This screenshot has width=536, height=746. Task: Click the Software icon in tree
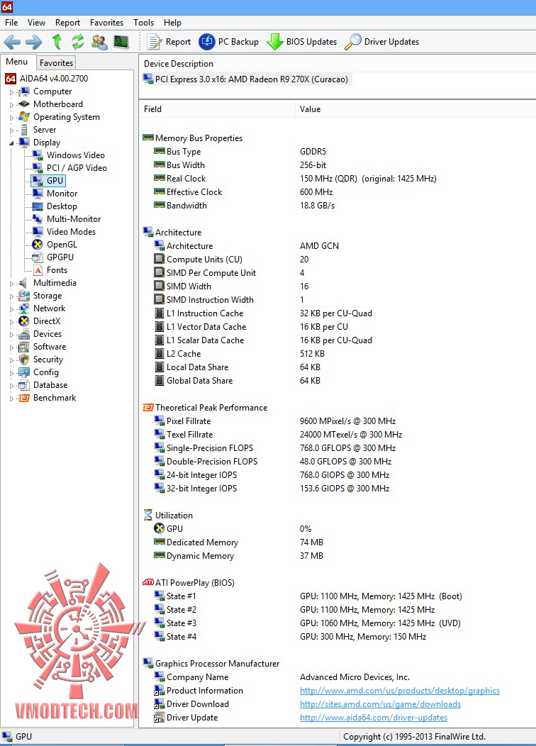click(24, 347)
